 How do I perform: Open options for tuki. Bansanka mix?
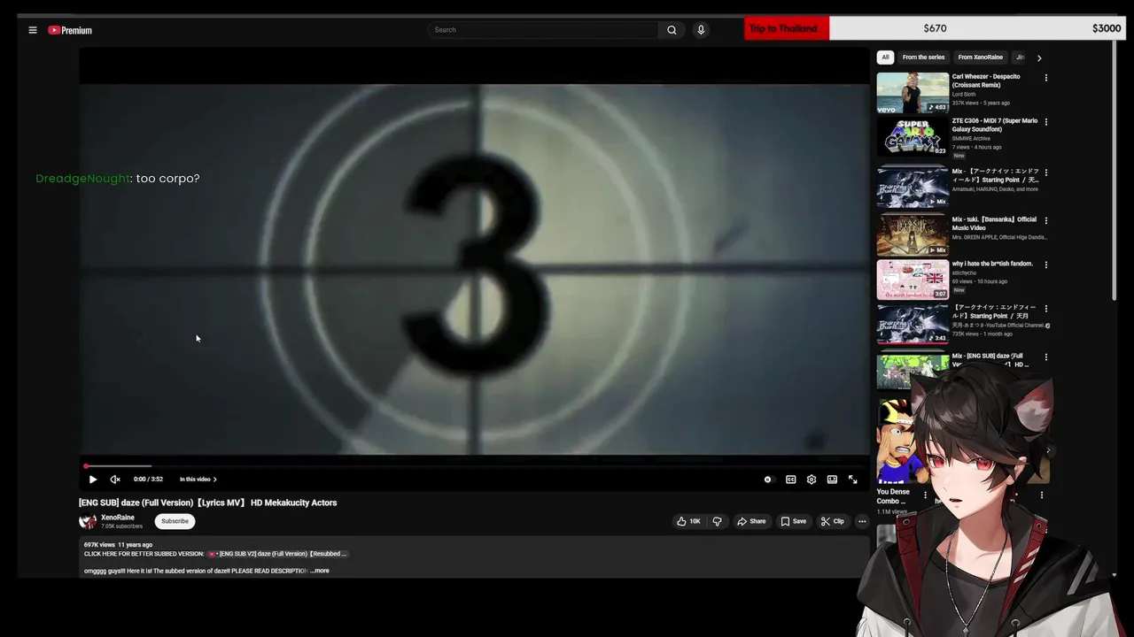1046,220
